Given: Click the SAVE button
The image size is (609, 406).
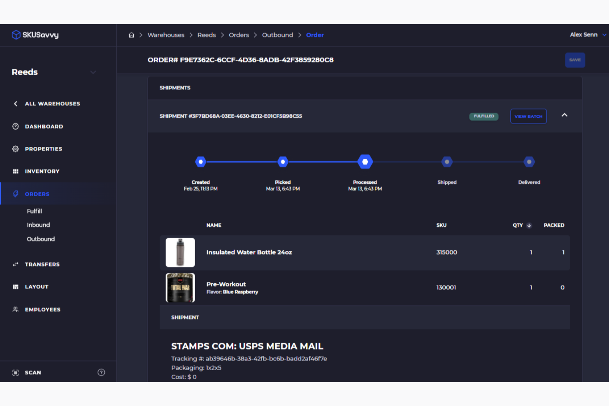Looking at the screenshot, I should coord(575,60).
